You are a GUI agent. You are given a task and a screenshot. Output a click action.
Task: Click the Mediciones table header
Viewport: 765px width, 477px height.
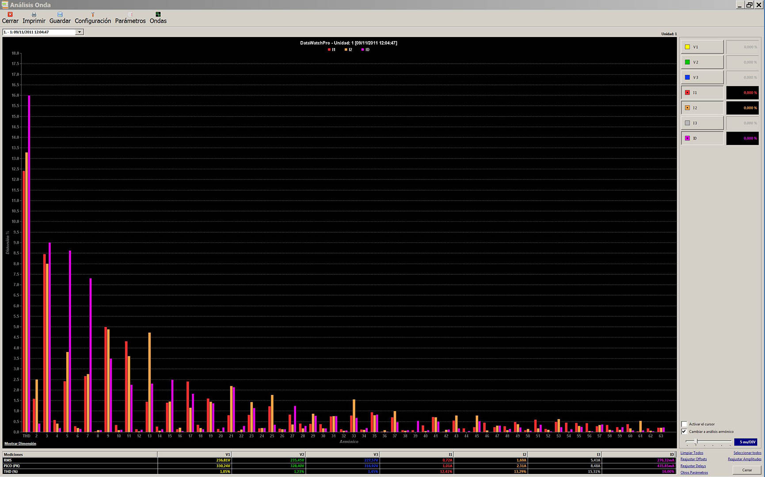[80, 454]
